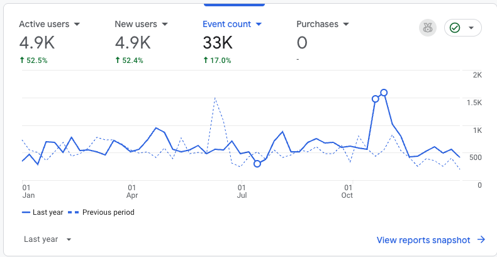Click the insights badge icon
This screenshot has height=257, width=497.
[428, 28]
